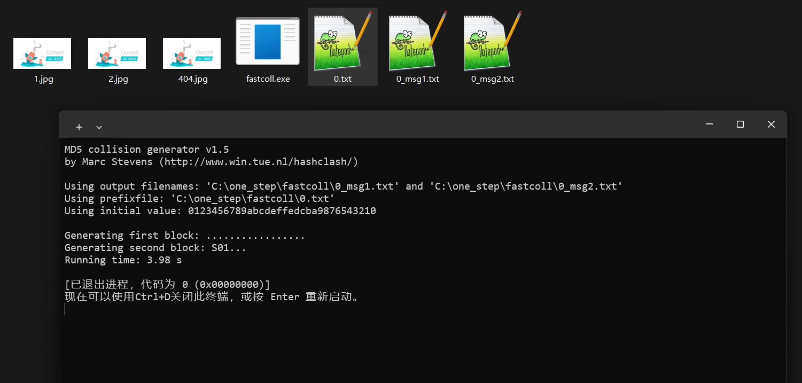Click the 'Running time: 3.98 s' line
802x383 pixels.
tap(123, 260)
